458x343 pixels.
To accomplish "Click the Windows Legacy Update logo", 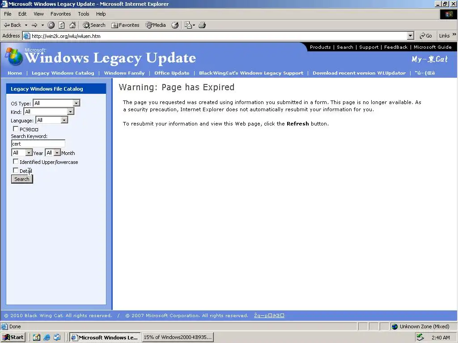I will click(x=101, y=57).
